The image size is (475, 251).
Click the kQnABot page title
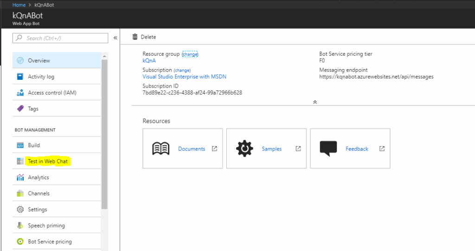click(x=27, y=15)
